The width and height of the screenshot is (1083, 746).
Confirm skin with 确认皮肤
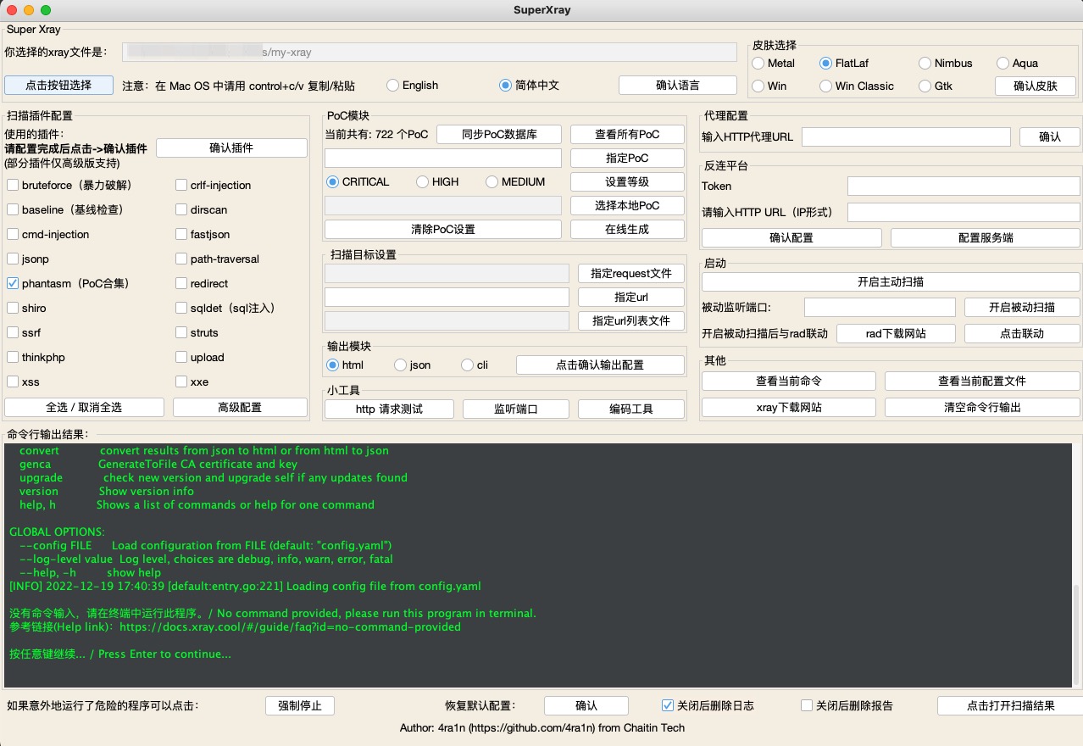pos(1035,86)
